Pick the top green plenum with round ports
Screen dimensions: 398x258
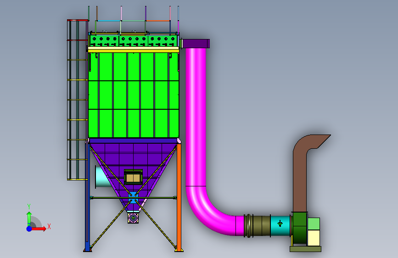[x=134, y=41]
